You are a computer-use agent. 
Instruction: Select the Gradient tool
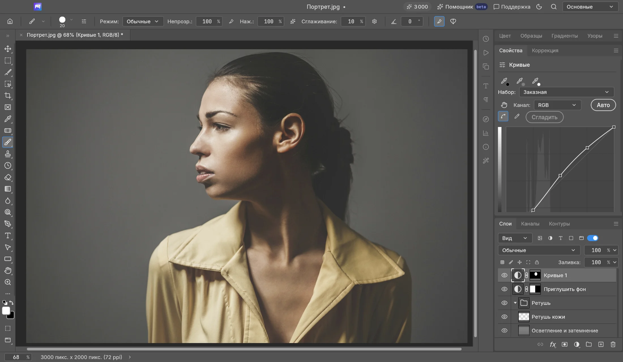coord(8,189)
